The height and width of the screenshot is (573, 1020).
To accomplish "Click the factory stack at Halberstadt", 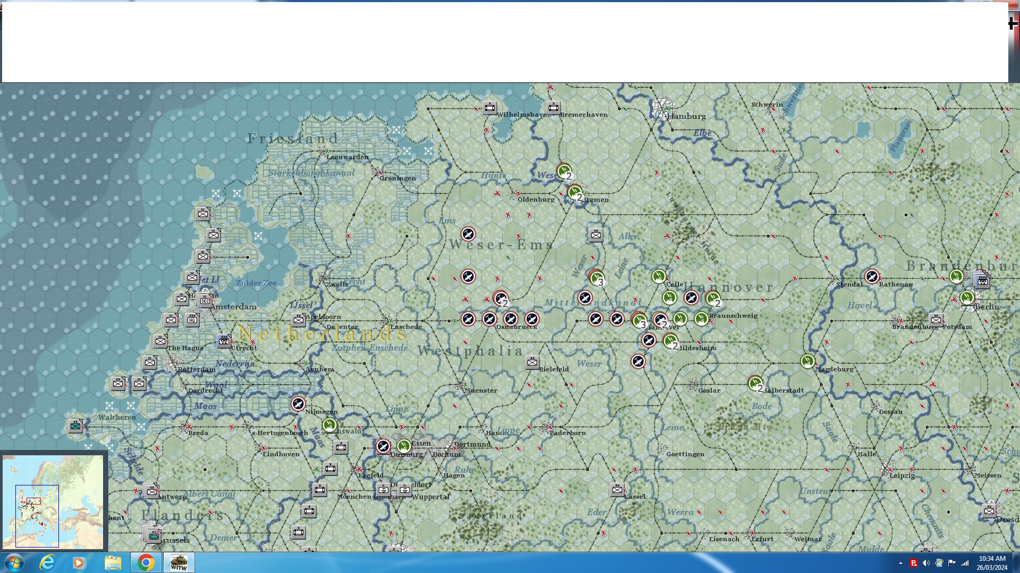I will 755,383.
